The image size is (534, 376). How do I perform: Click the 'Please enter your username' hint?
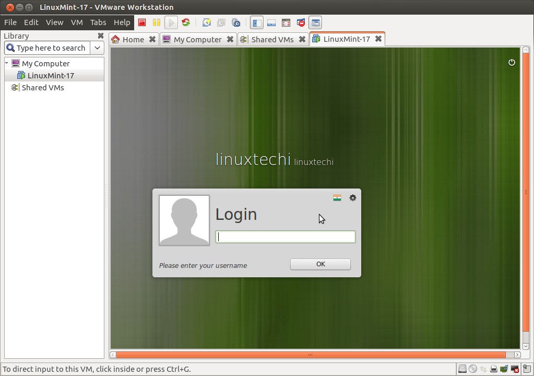coord(203,266)
